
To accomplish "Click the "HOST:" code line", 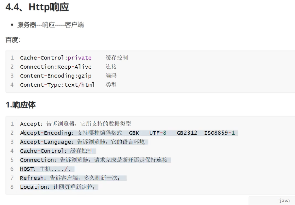I will 45,169.
